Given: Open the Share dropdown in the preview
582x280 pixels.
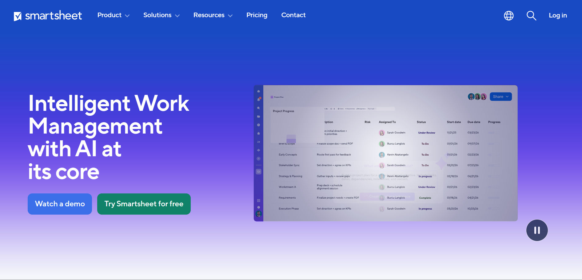Looking at the screenshot, I should pos(500,97).
